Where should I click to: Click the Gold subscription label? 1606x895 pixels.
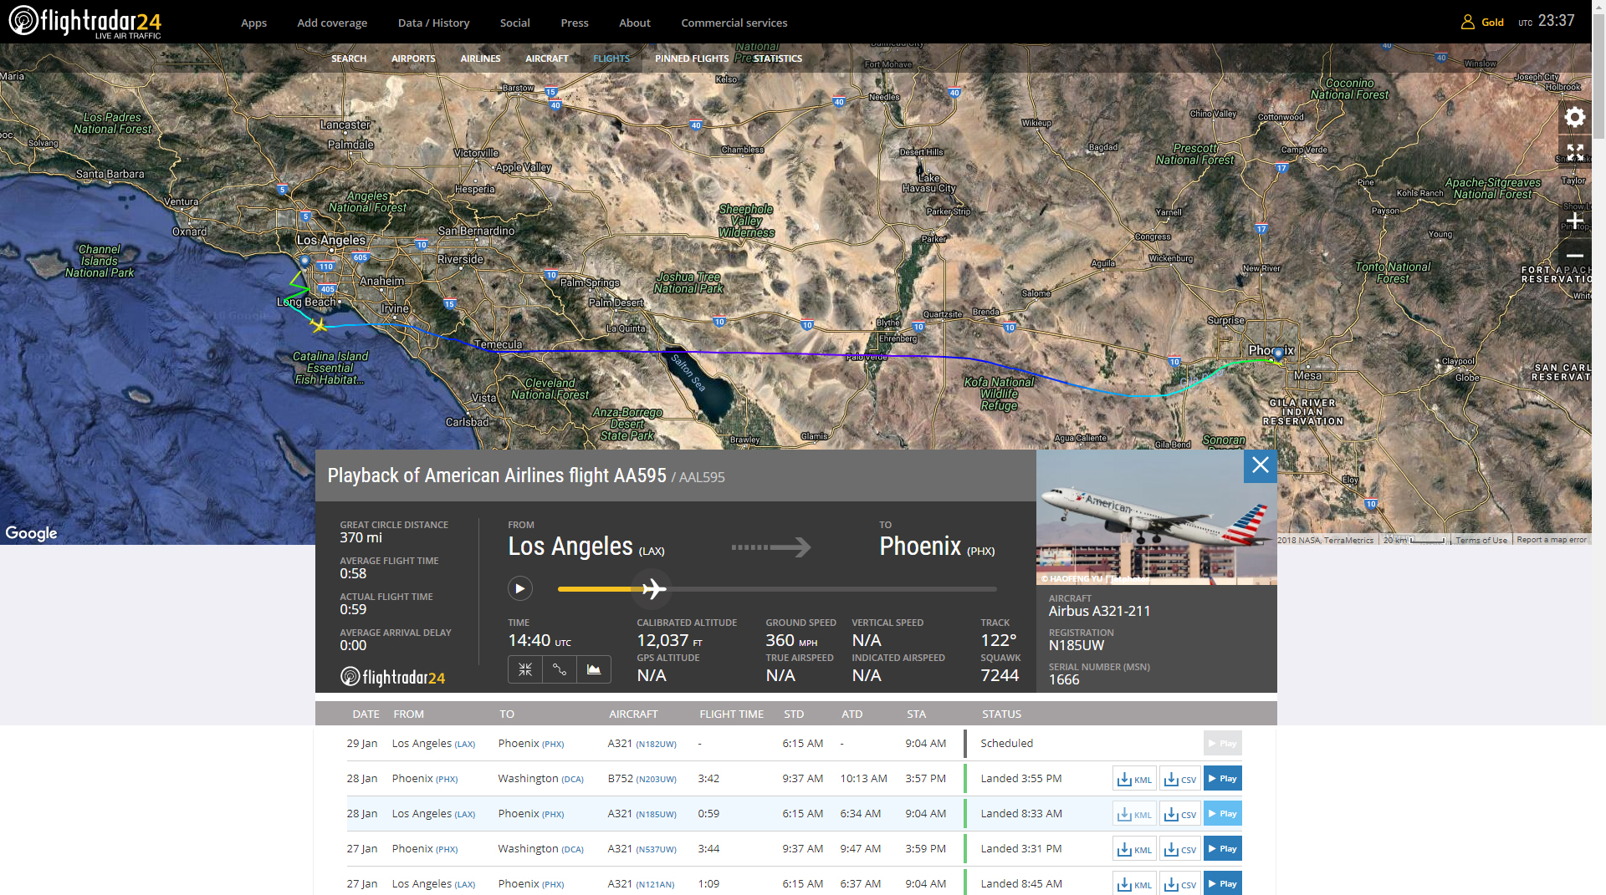(x=1492, y=23)
